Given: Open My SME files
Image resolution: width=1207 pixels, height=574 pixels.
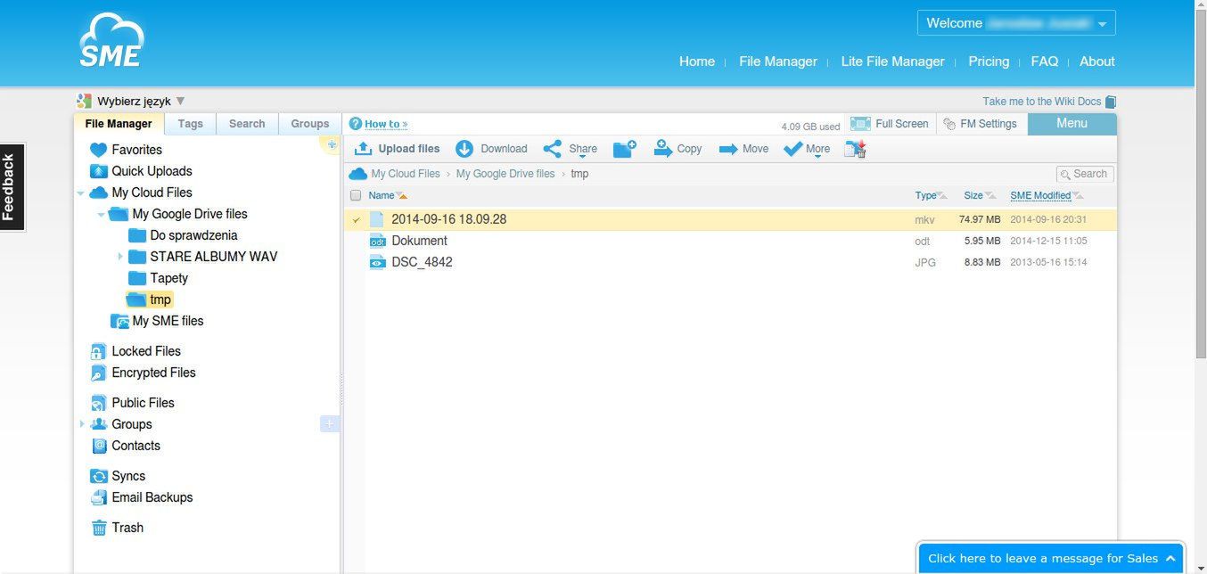Looking at the screenshot, I should tap(157, 321).
